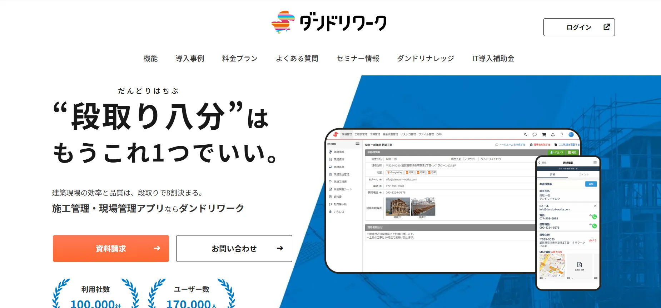Toggle the 携帯電話 eye icon in the phone app
The height and width of the screenshot is (308, 661).
point(590,224)
